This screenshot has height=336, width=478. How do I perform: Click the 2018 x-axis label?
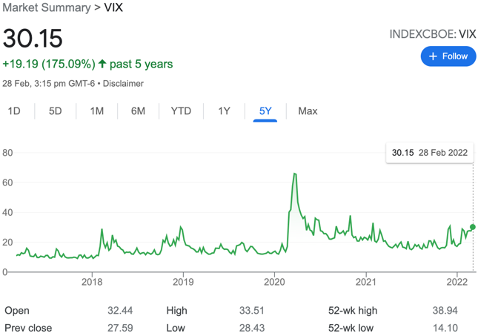click(92, 282)
